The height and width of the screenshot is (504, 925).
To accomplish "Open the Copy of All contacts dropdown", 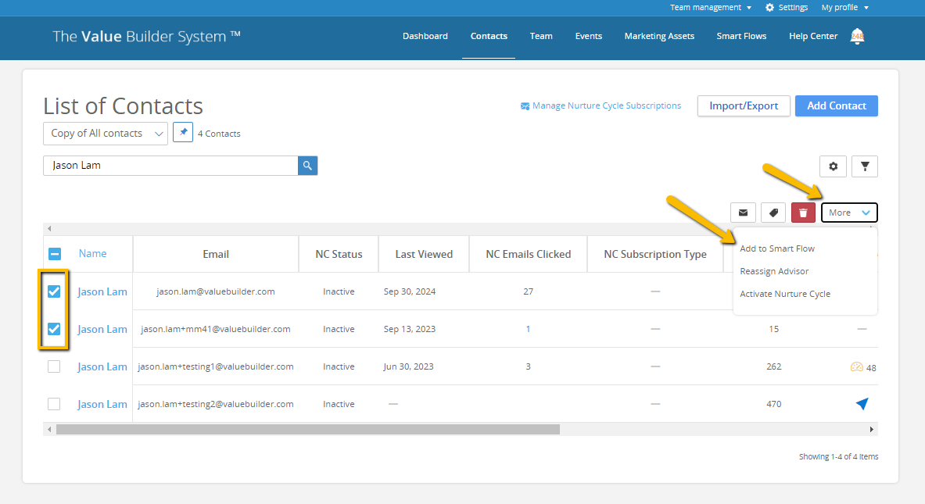I will pyautogui.click(x=105, y=133).
